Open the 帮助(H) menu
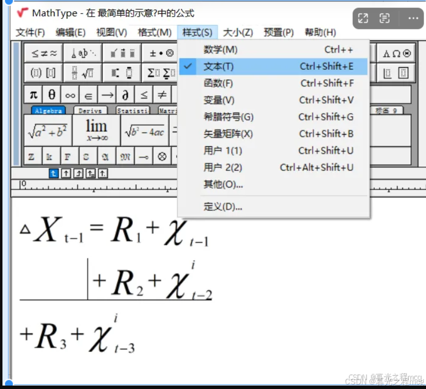426x389 pixels. tap(320, 32)
